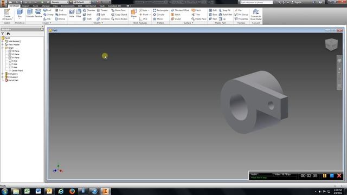The width and height of the screenshot is (347, 195).
Task: Open the Environments ribbon tab
Action: [68, 6]
